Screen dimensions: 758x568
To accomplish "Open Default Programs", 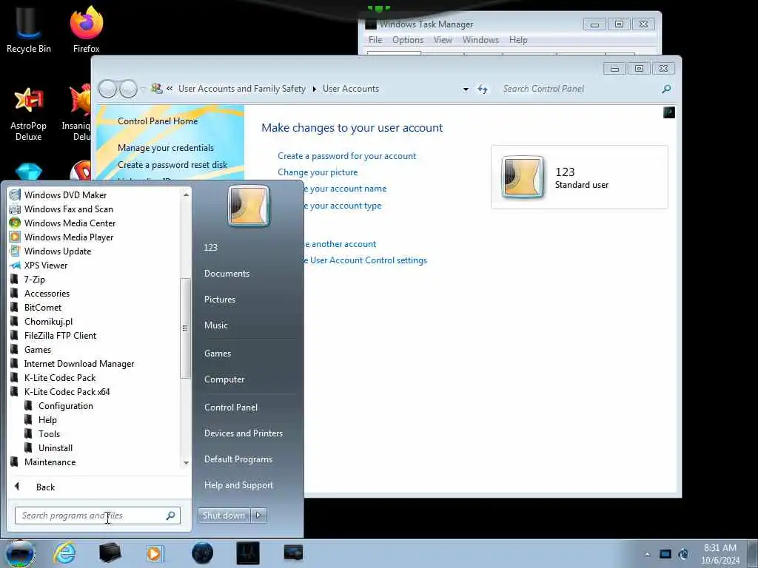I will pyautogui.click(x=238, y=459).
